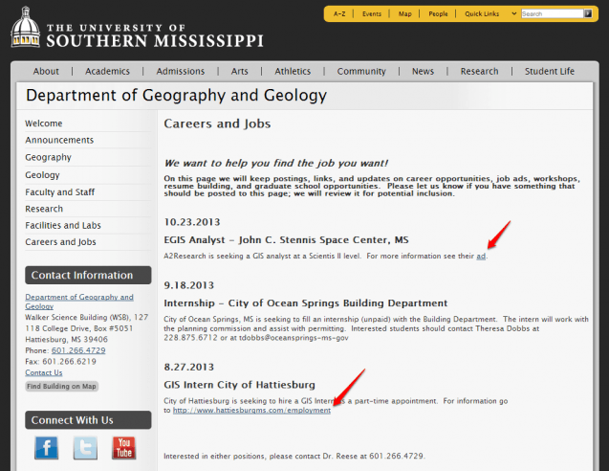
Task: Open the Student Life tab
Action: tap(550, 71)
